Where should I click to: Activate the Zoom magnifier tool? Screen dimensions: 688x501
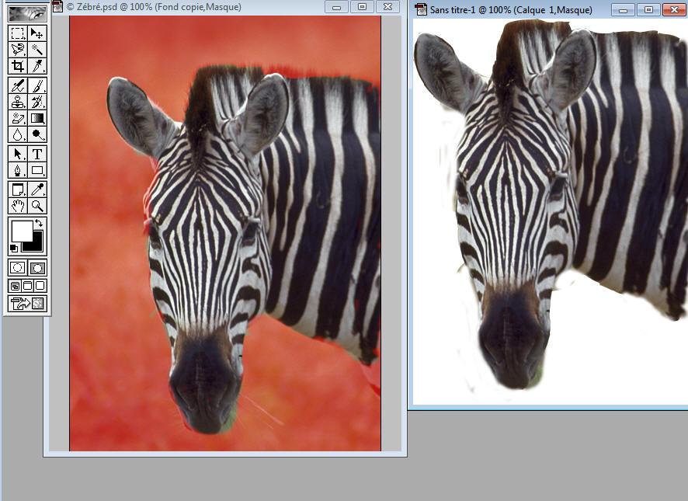pos(36,206)
